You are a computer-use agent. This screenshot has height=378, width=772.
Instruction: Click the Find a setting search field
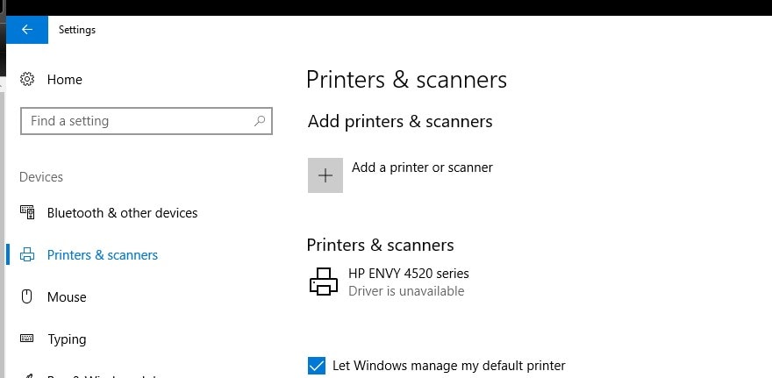[x=136, y=121]
